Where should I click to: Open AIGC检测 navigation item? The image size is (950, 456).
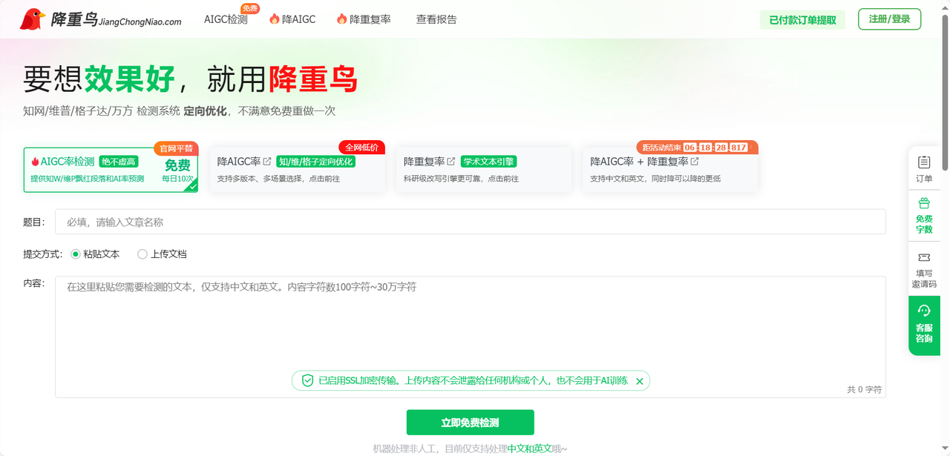click(226, 19)
